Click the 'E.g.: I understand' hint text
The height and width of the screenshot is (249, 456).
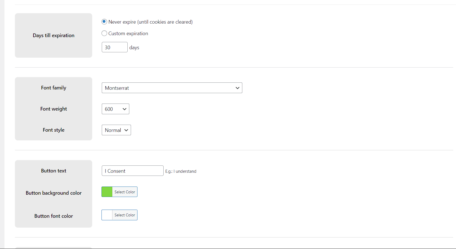tap(181, 171)
